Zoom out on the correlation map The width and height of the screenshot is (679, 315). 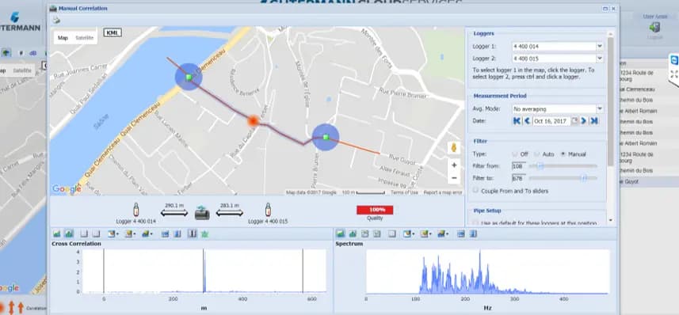coord(454,177)
